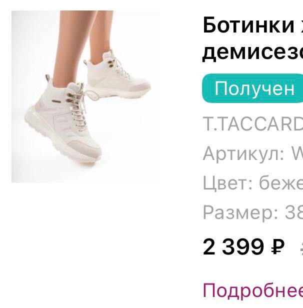
Task: Open the T.TACCARD brand name
Action: click(252, 124)
